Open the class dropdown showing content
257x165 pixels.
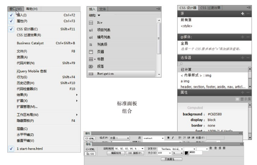coord(153,138)
